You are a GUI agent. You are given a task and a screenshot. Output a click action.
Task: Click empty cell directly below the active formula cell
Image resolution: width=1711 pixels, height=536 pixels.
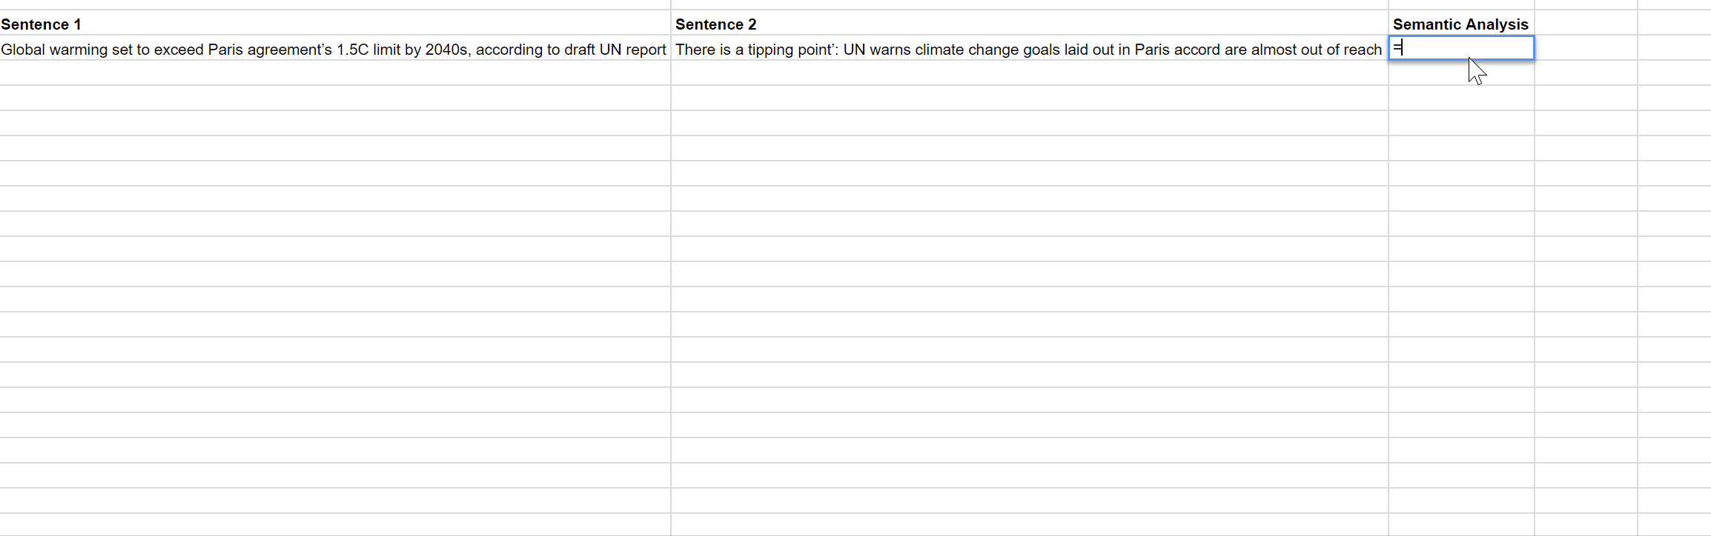pos(1460,73)
